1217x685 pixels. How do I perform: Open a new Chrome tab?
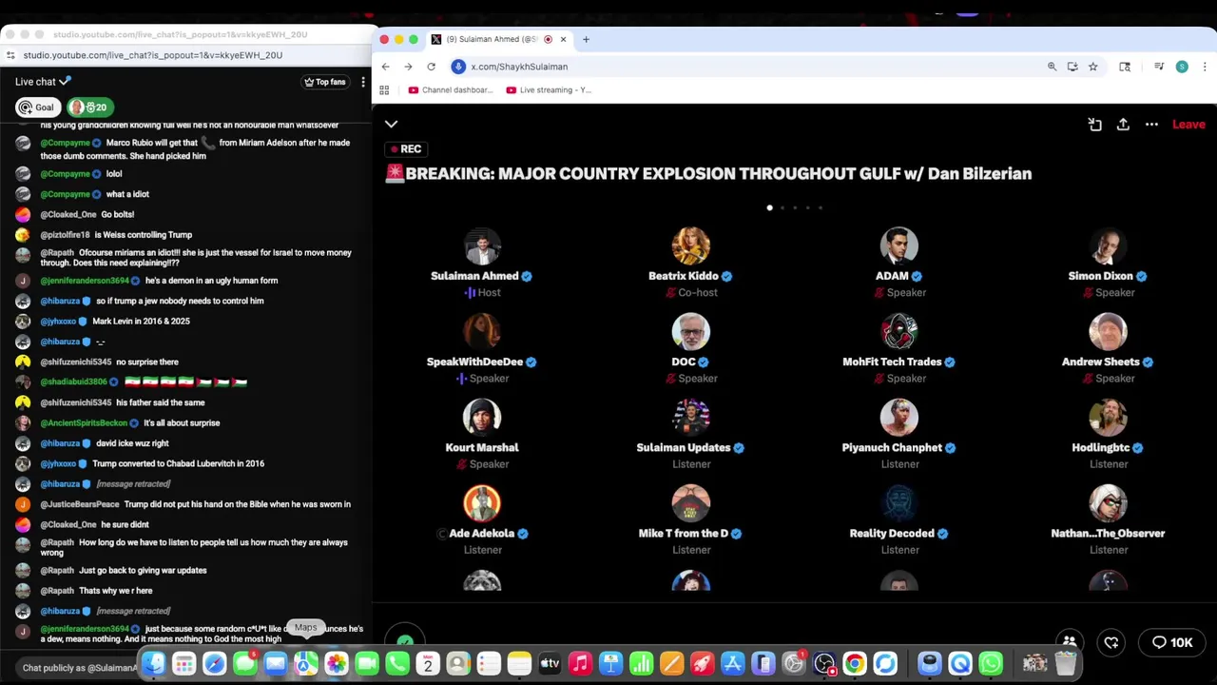[586, 39]
